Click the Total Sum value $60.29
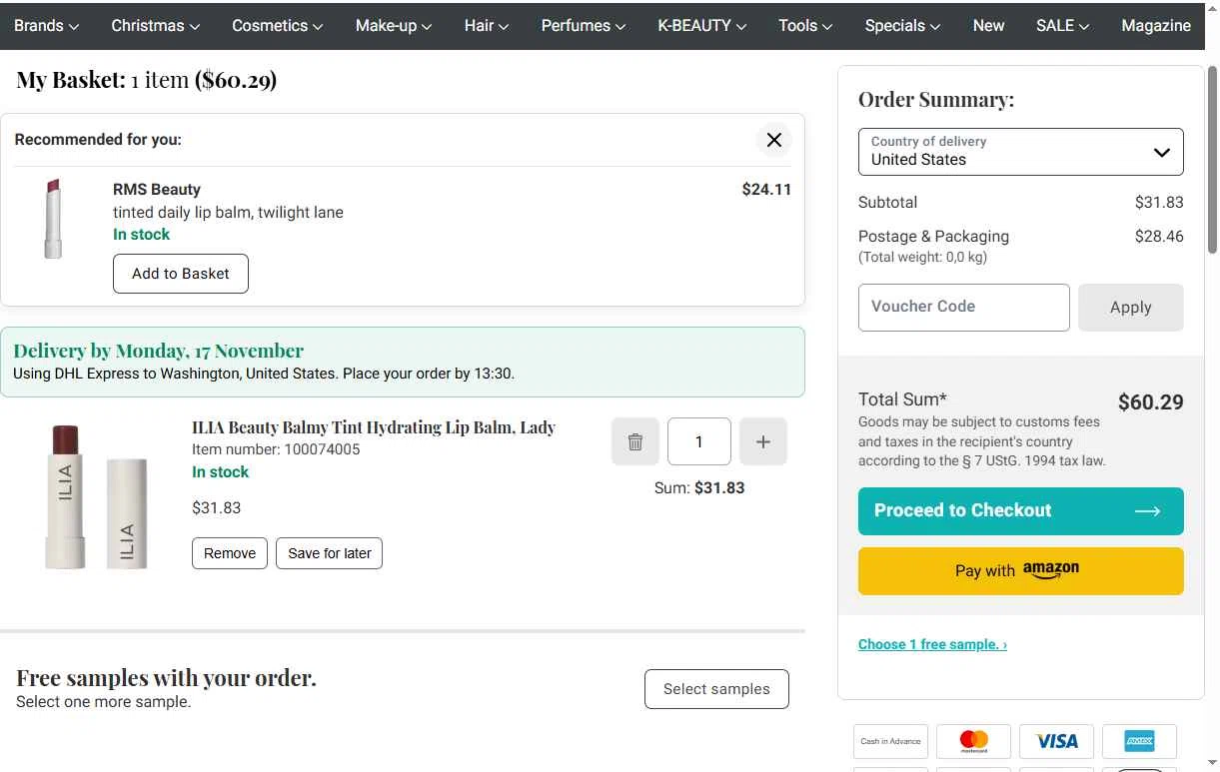1220x772 pixels. click(x=1151, y=402)
